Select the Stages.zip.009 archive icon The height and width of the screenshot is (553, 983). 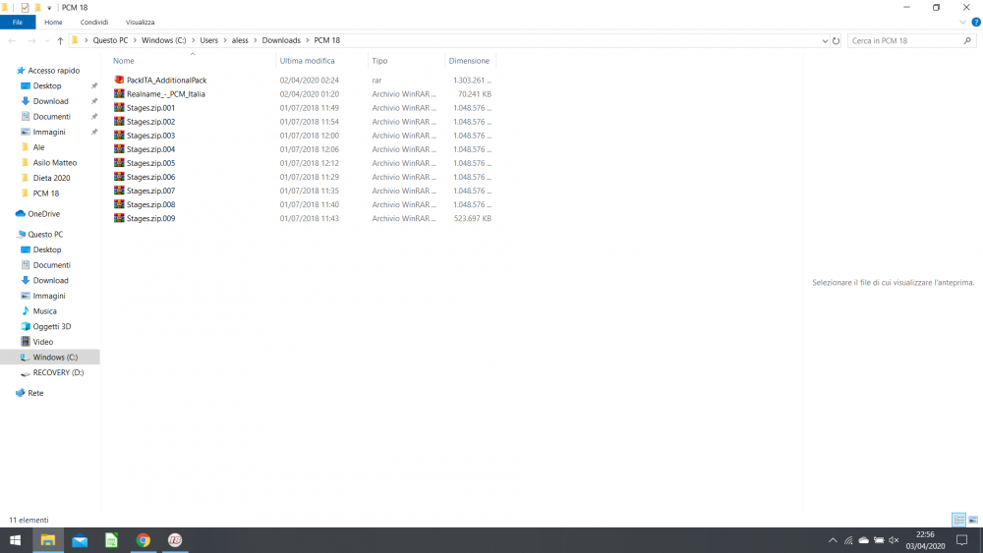pyautogui.click(x=119, y=218)
